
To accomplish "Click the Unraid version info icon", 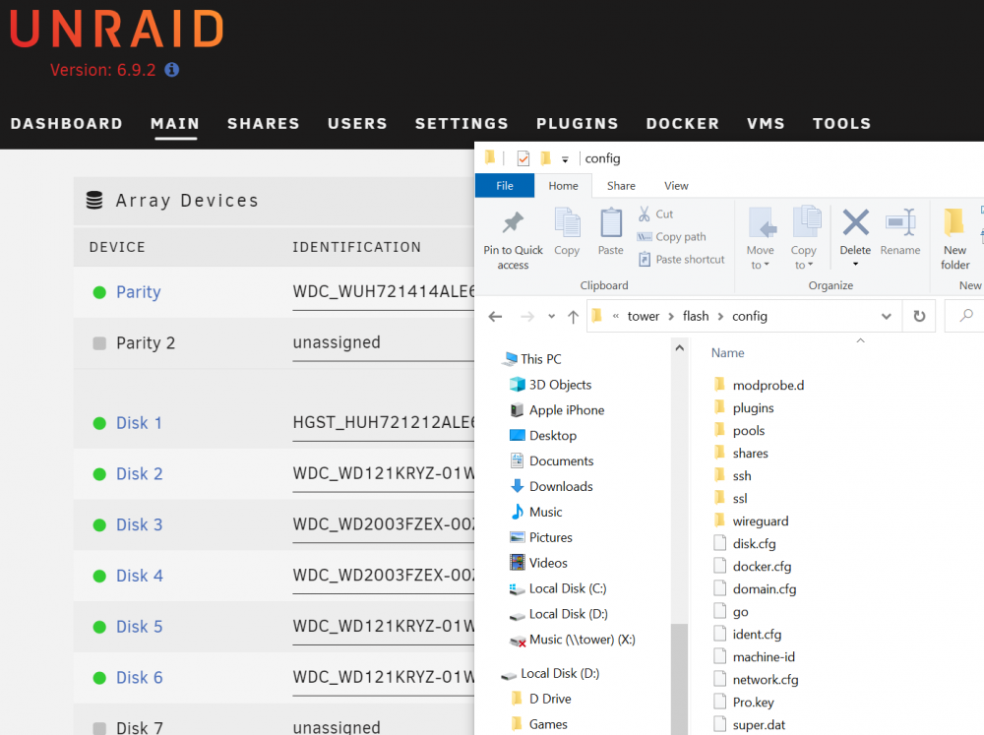I will 172,70.
